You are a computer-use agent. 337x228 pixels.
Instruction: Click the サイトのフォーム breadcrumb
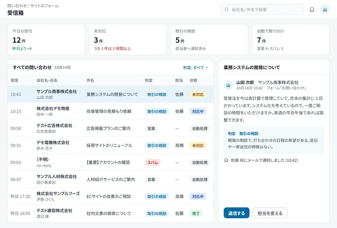pos(44,6)
